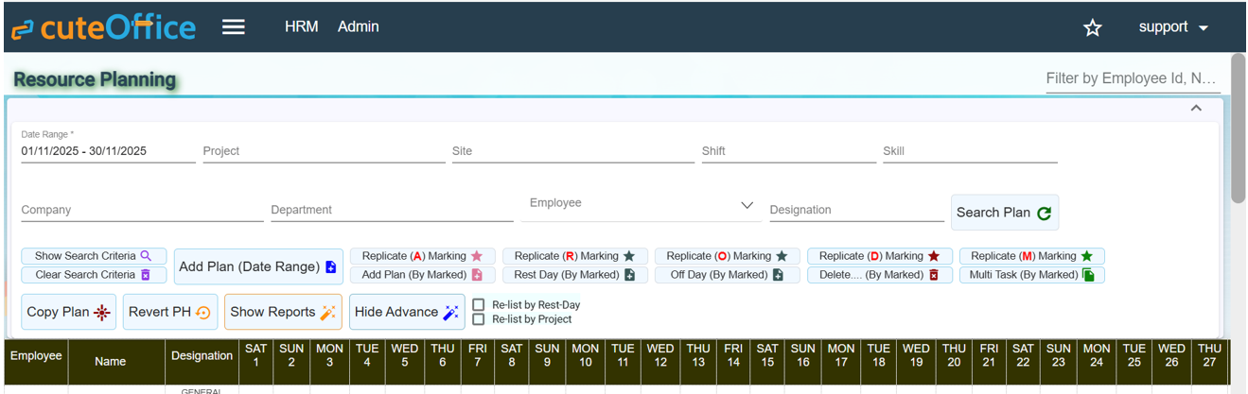The height and width of the screenshot is (394, 1248).
Task: Open the HRM menu
Action: click(x=300, y=26)
